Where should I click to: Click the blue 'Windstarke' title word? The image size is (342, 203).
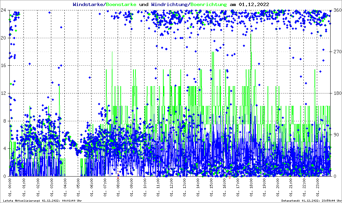point(88,4)
